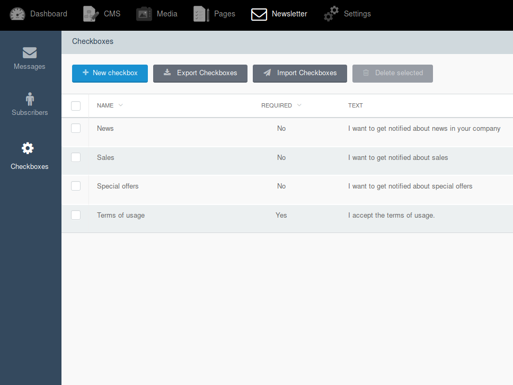Open the Special offers entry

click(x=118, y=186)
